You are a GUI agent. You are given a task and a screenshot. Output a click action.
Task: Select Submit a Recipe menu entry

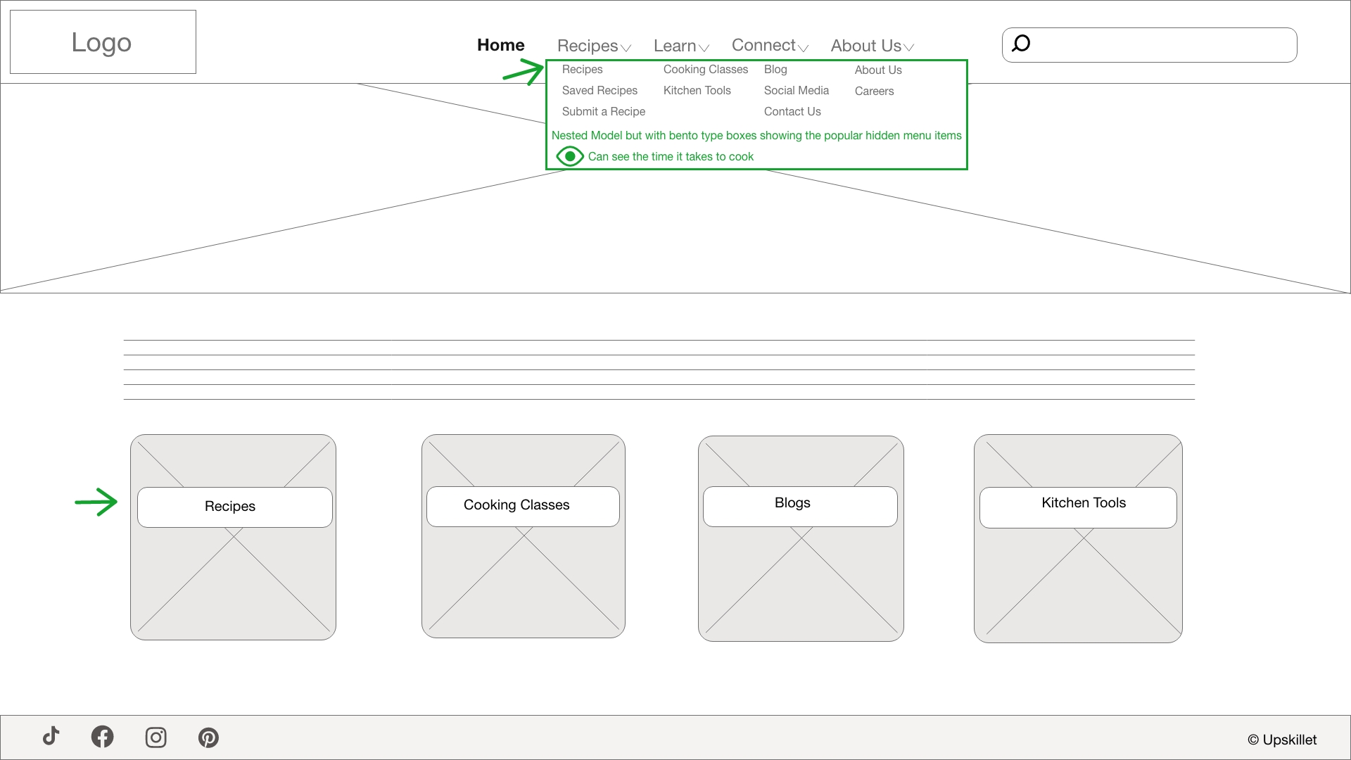tap(603, 111)
